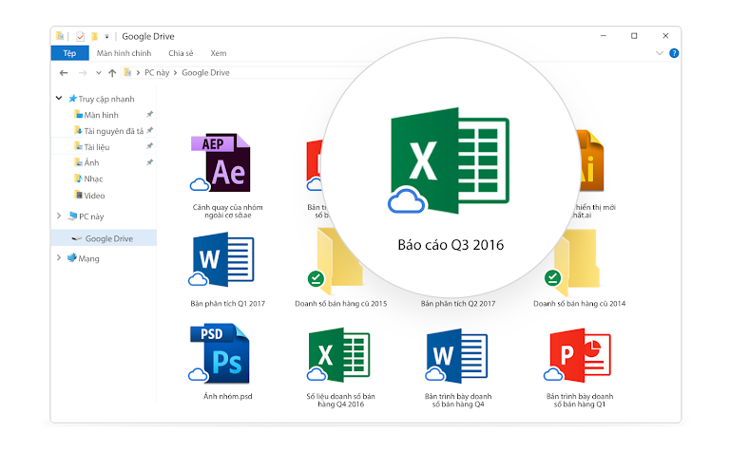The image size is (730, 451).
Task: Expand the ribbon with the chevron arrow
Action: [660, 54]
